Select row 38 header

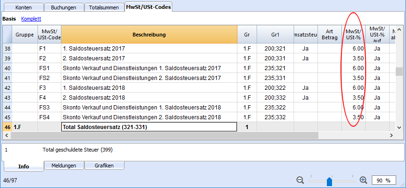click(x=7, y=48)
